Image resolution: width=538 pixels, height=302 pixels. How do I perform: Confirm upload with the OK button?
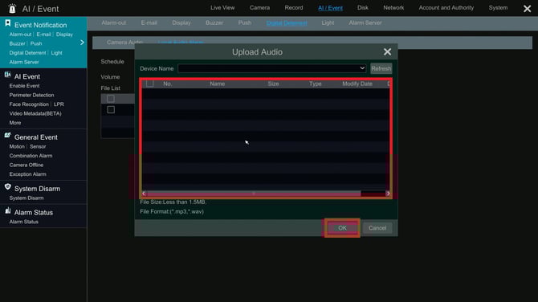[342, 228]
